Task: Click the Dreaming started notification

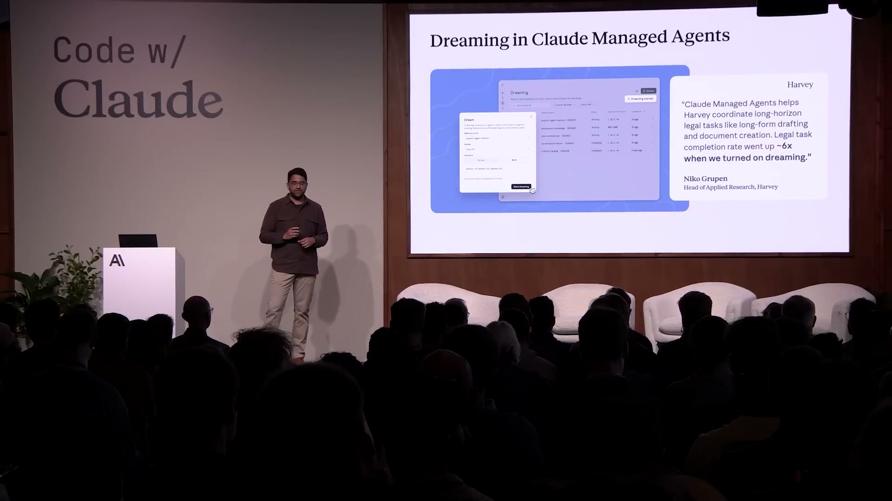Action: pyautogui.click(x=641, y=99)
